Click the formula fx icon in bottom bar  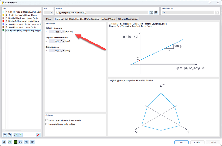coord(32,142)
